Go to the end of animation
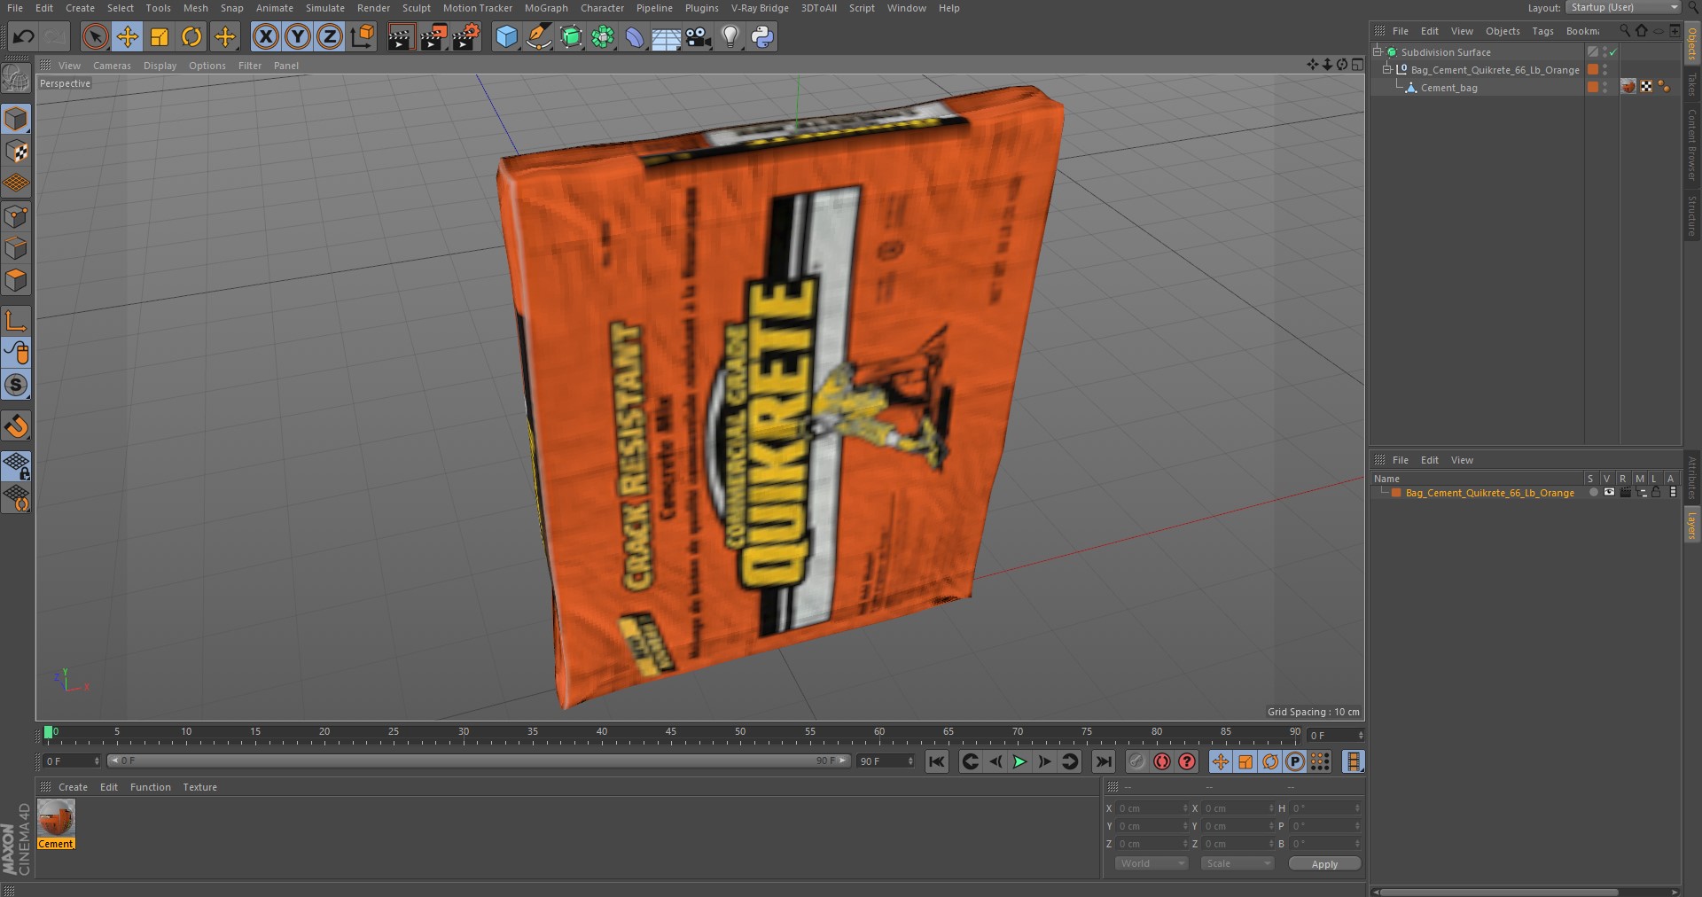 click(x=1103, y=761)
